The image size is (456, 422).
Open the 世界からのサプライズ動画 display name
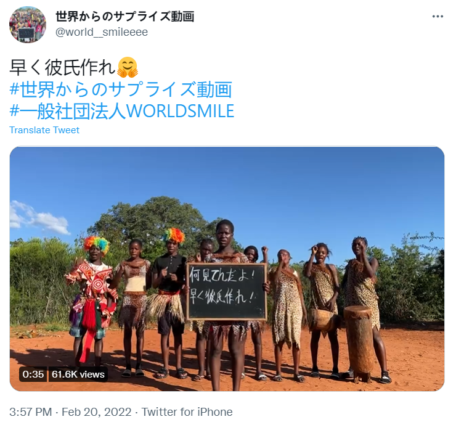124,16
